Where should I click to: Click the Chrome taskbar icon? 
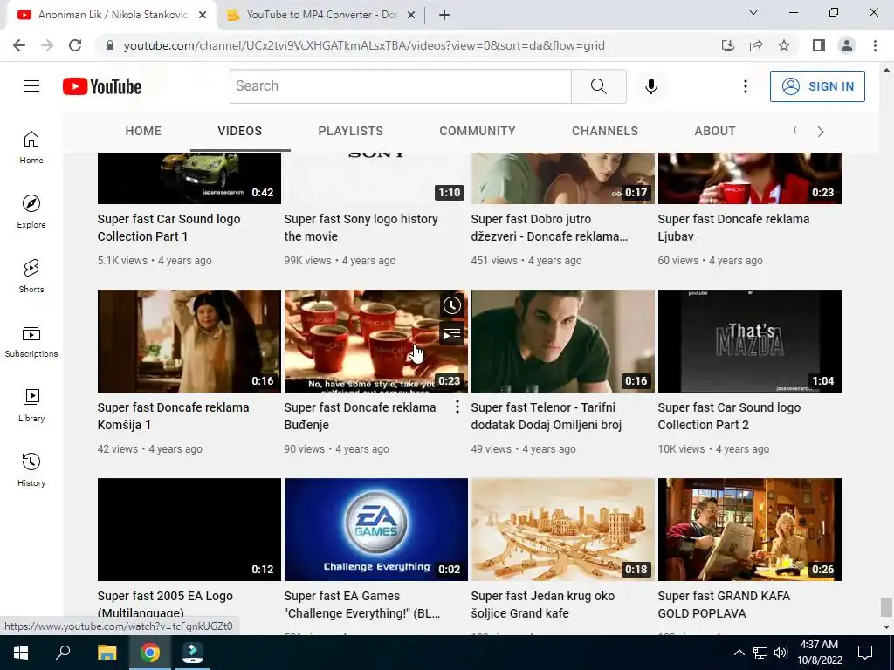[x=150, y=653]
